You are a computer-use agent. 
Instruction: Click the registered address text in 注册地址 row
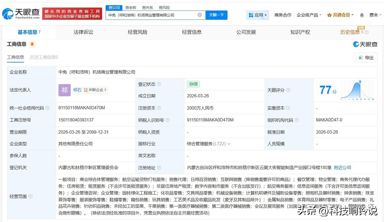click(259, 168)
